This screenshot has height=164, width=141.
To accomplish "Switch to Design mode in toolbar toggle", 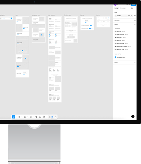I will tap(52, 117).
